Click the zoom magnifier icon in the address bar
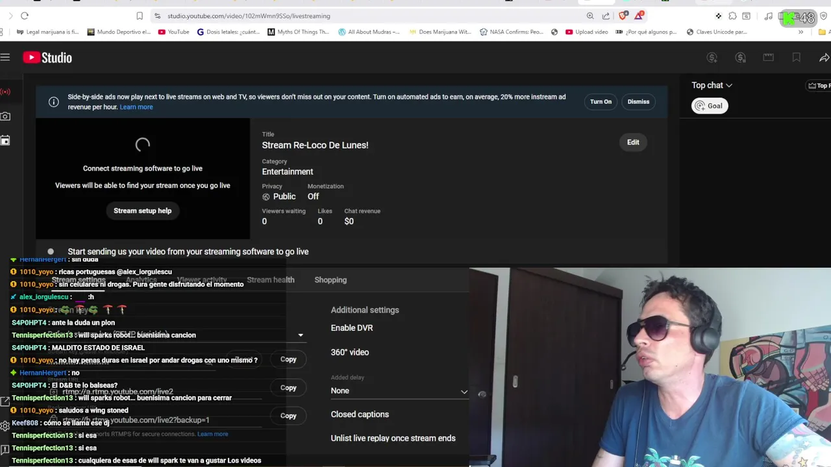 [x=590, y=16]
